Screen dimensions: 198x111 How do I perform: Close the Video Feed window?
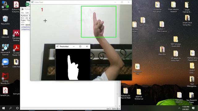pyautogui.click(x=128, y=2)
